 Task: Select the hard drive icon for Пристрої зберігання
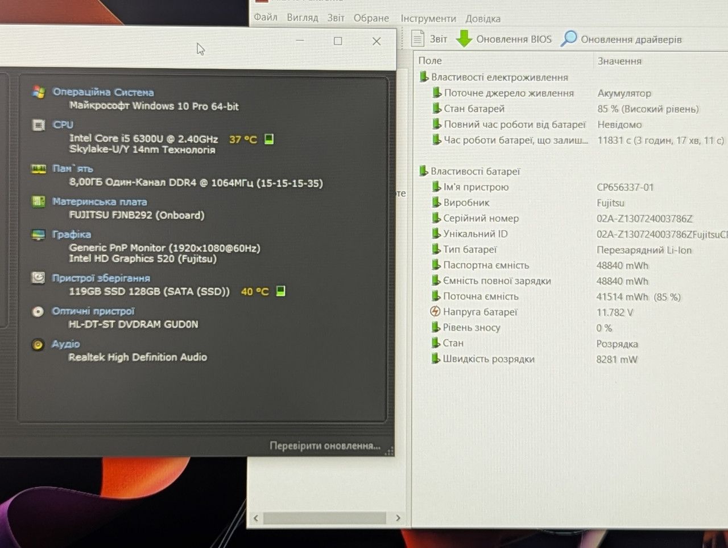pos(38,278)
